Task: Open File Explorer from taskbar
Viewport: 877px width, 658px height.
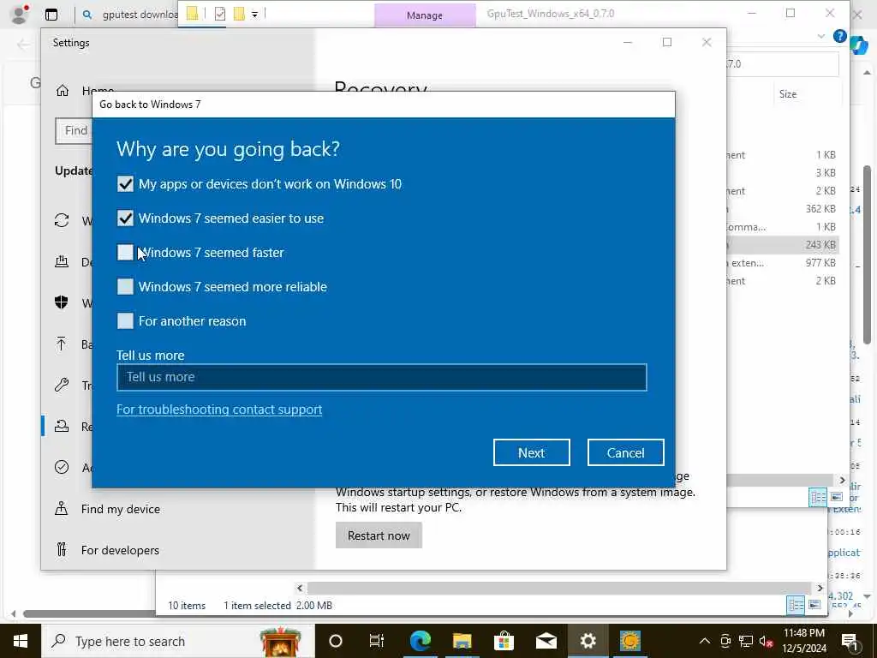Action: [x=462, y=641]
